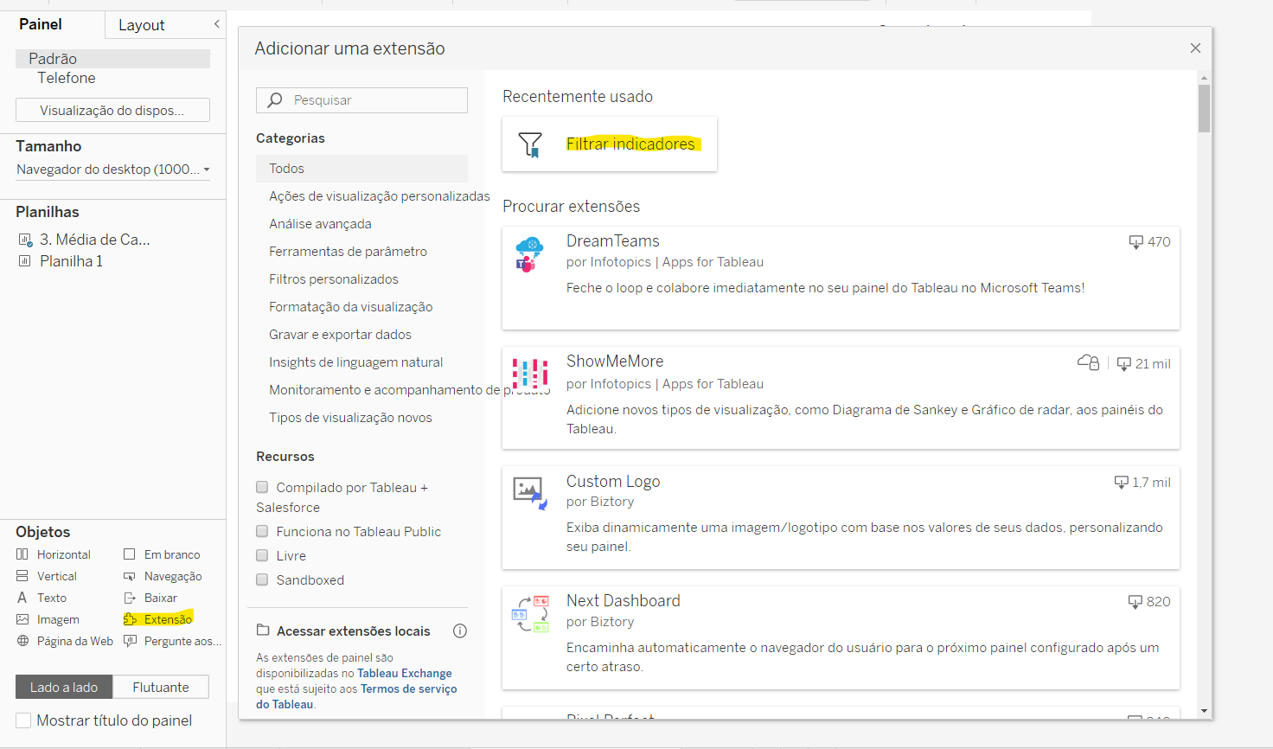The image size is (1273, 749).
Task: Click the folder icon for local extensions
Action: tap(263, 631)
